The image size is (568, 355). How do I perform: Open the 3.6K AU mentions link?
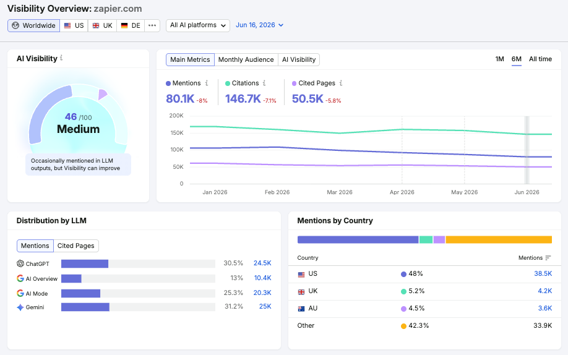(545, 308)
